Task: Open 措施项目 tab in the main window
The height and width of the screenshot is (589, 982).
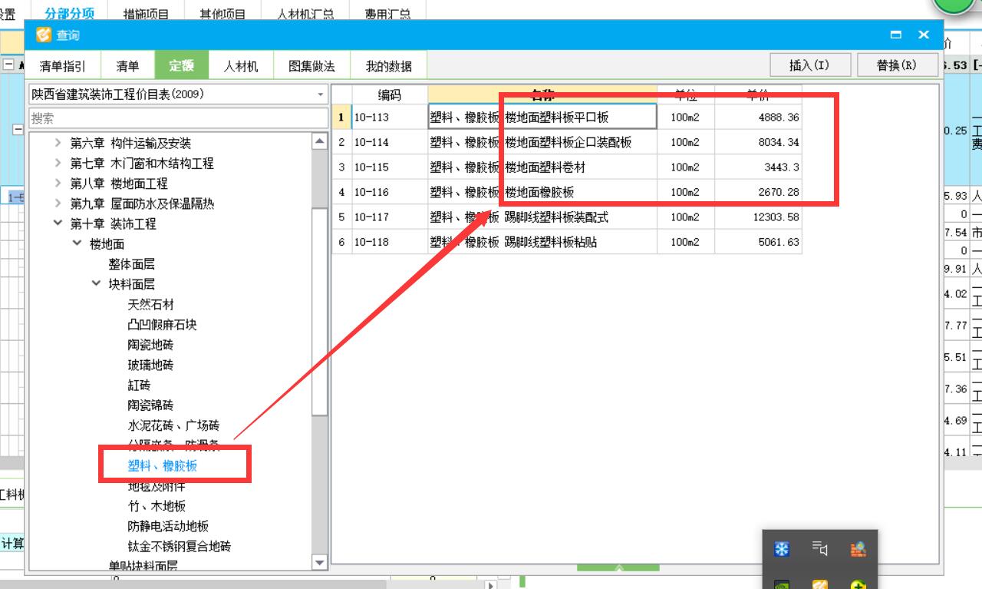Action: (x=146, y=14)
